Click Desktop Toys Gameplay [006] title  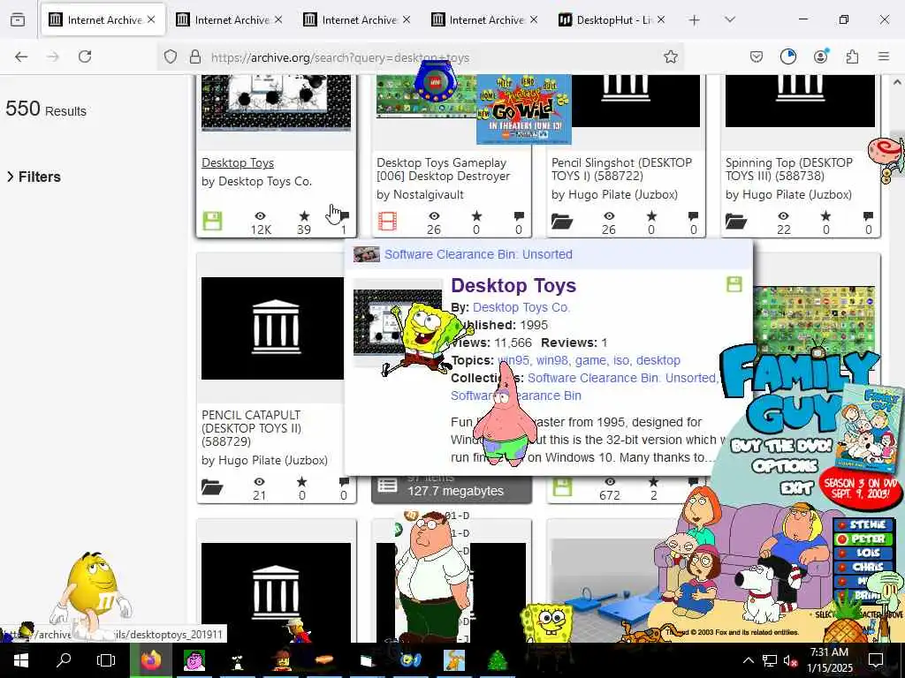tap(443, 169)
